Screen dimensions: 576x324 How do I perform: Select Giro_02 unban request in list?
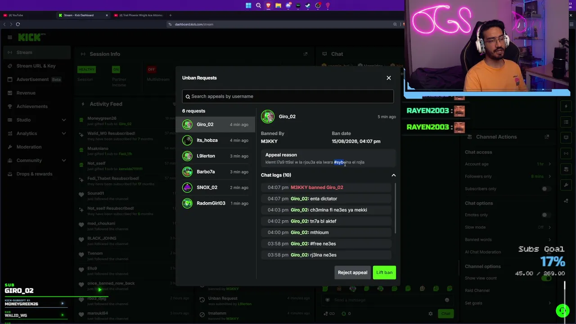(215, 125)
